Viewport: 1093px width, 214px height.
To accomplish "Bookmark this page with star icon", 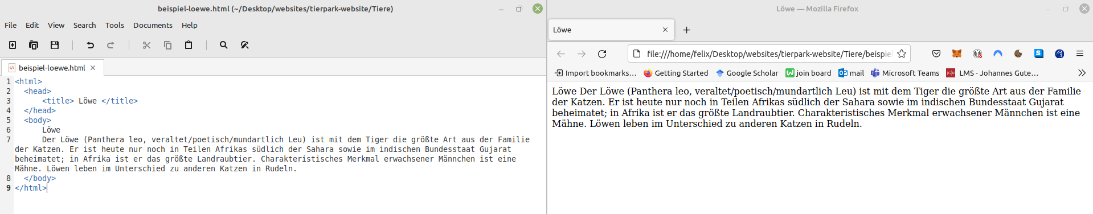I will (x=901, y=53).
